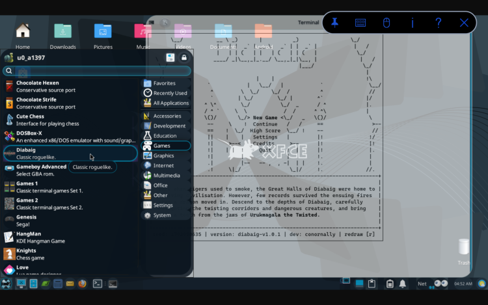The image size is (488, 305).
Task: Open the help question mark icon
Action: pos(438,23)
